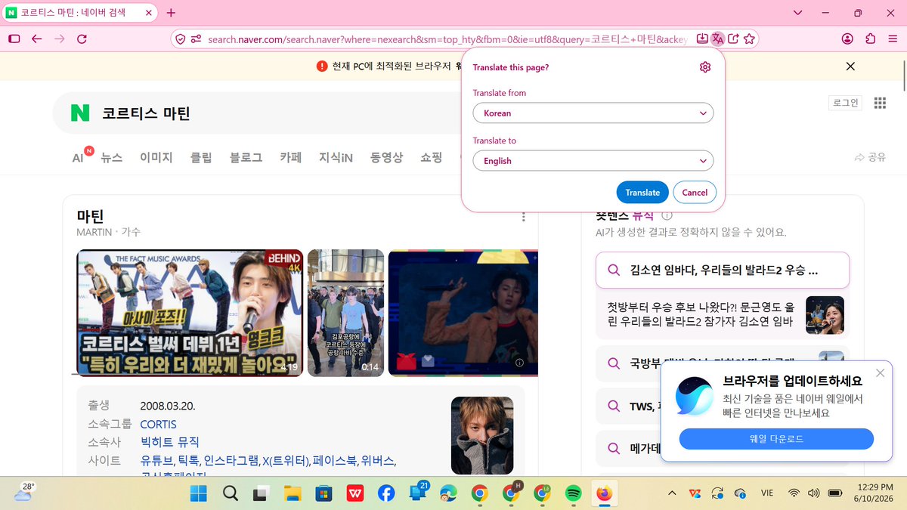907x510 pixels.
Task: Launch WPS Office from taskbar
Action: tap(354, 493)
